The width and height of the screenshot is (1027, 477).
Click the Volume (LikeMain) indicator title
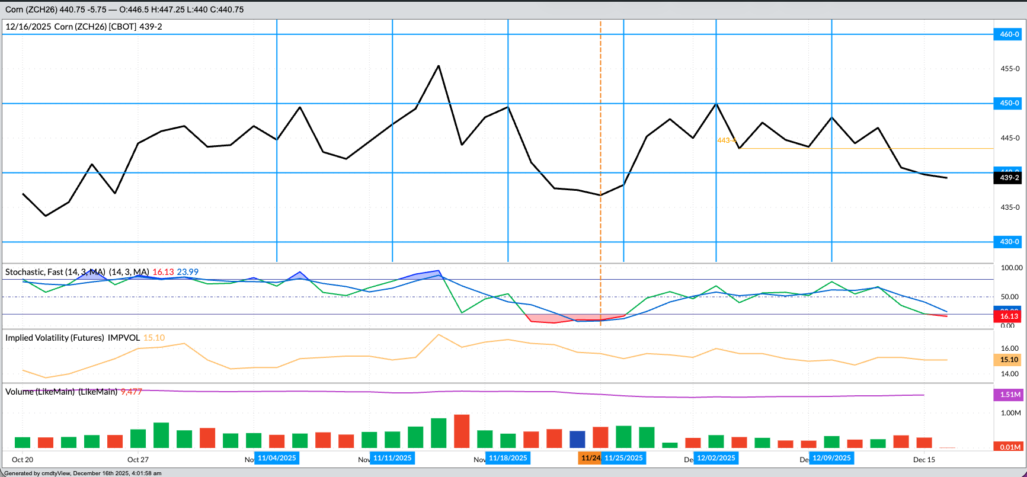(x=62, y=392)
